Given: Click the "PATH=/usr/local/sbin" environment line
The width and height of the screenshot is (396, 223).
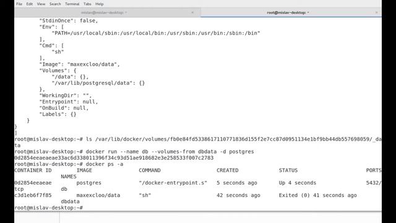Looking at the screenshot, I should pyautogui.click(x=156, y=33).
